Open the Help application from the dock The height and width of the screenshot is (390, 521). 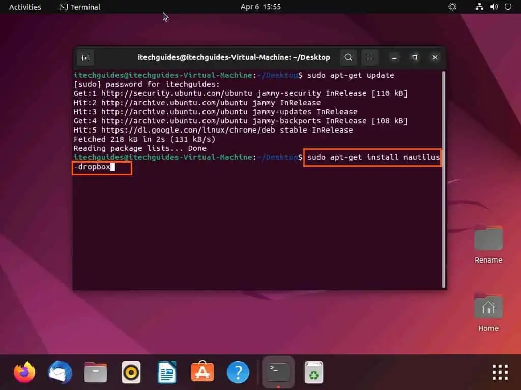pos(238,372)
